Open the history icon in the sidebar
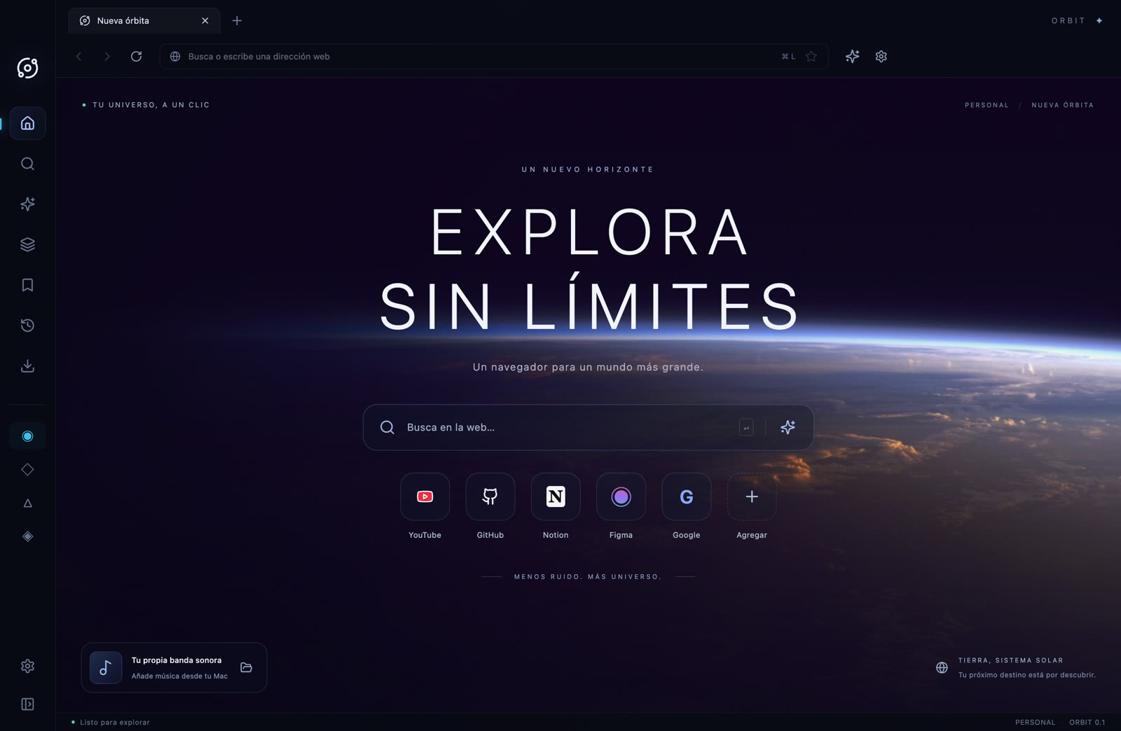This screenshot has width=1121, height=731. (27, 326)
